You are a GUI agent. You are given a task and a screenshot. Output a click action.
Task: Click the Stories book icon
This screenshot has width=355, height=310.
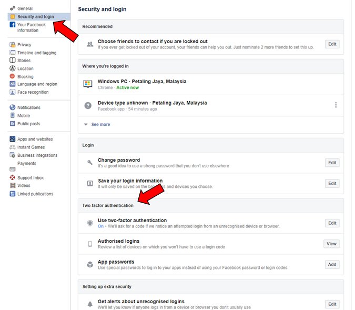(13, 61)
